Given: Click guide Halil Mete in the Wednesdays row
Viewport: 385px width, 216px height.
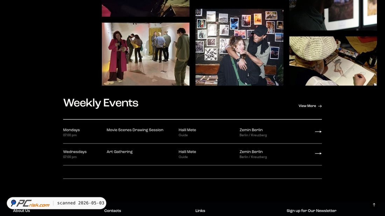Looking at the screenshot, I should pos(187,152).
